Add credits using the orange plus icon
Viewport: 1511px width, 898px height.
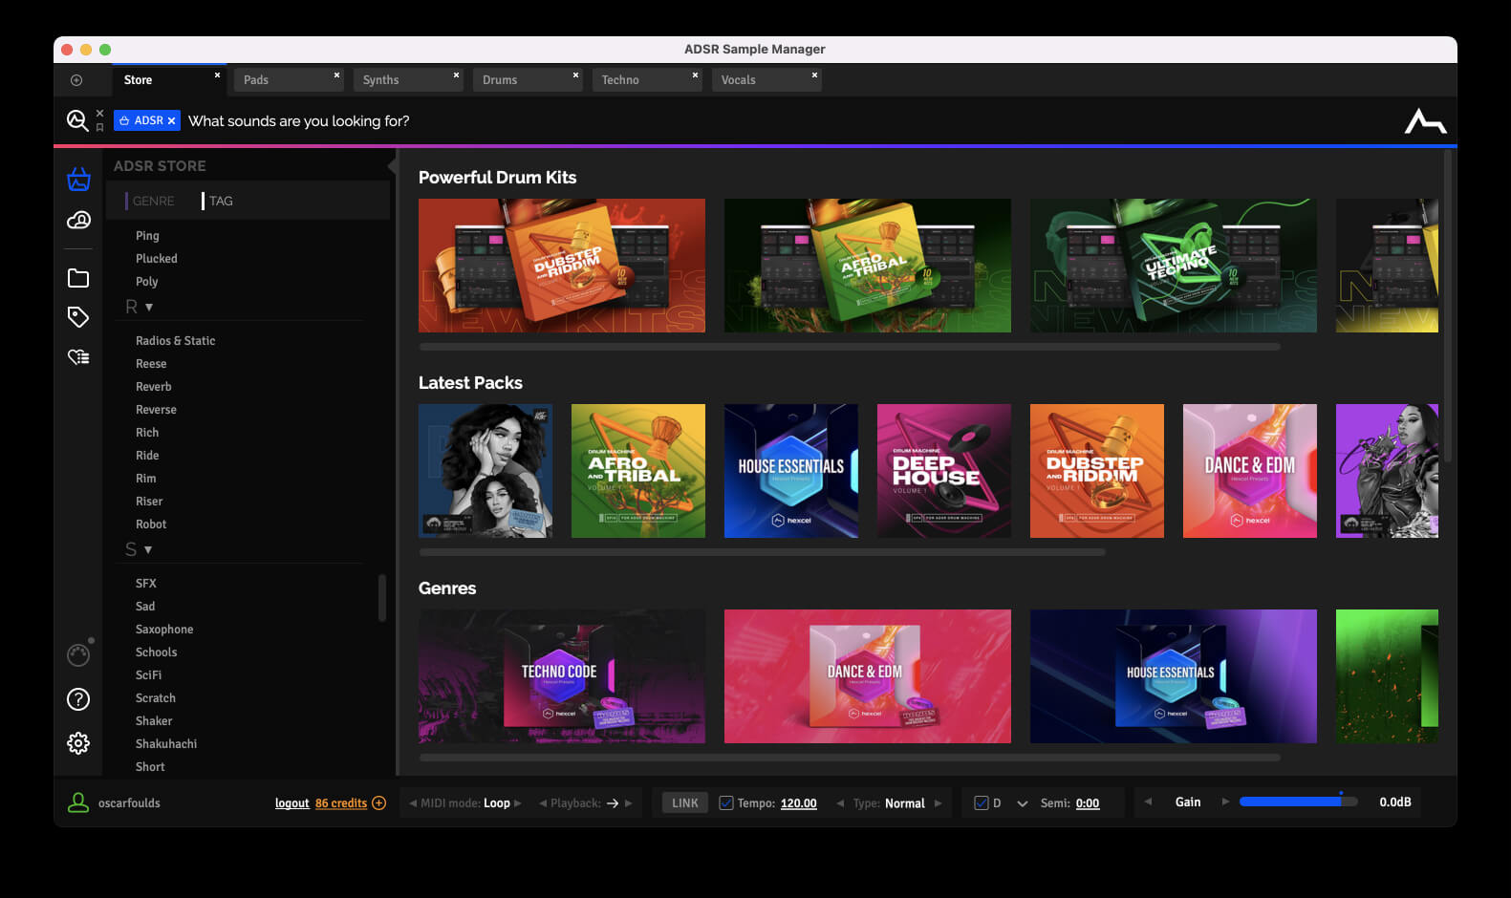378,802
